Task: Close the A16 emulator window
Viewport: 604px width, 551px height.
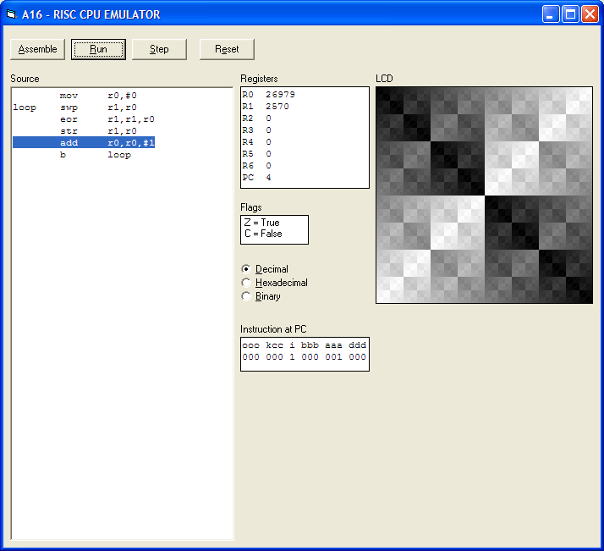Action: [590, 14]
